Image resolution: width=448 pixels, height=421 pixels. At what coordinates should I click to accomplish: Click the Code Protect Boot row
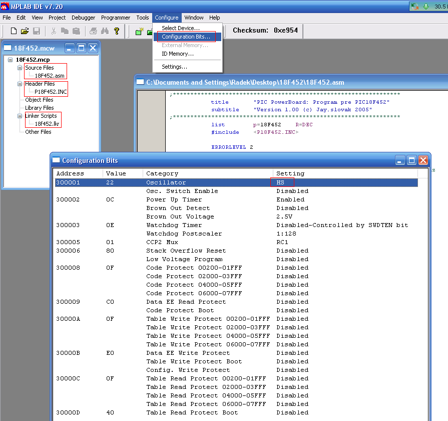tap(236, 311)
